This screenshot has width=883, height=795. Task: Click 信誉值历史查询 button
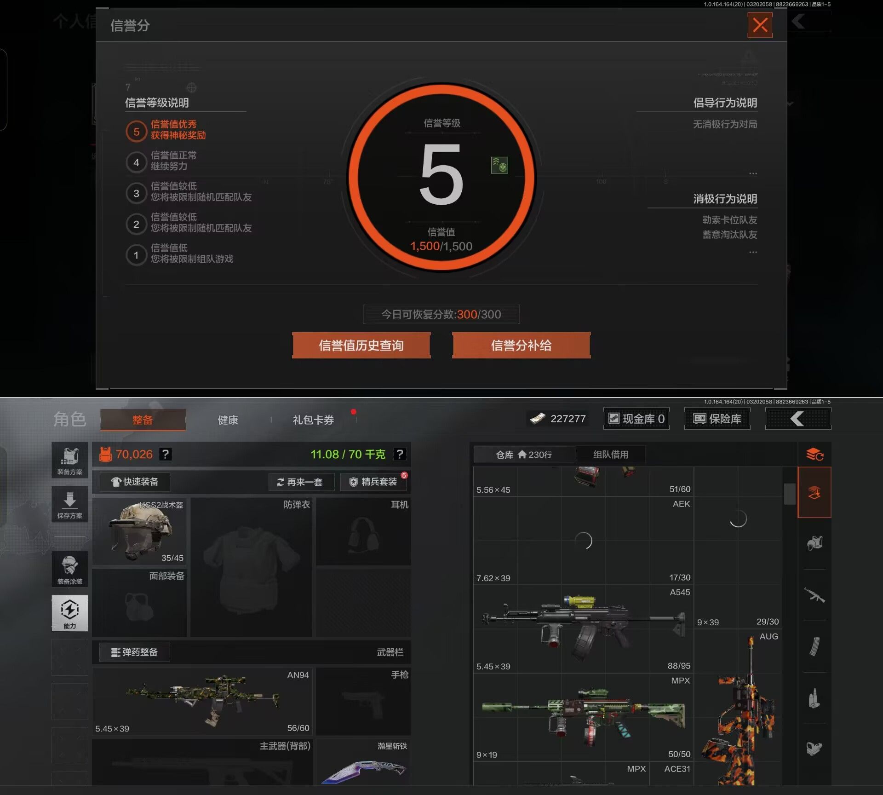click(361, 345)
